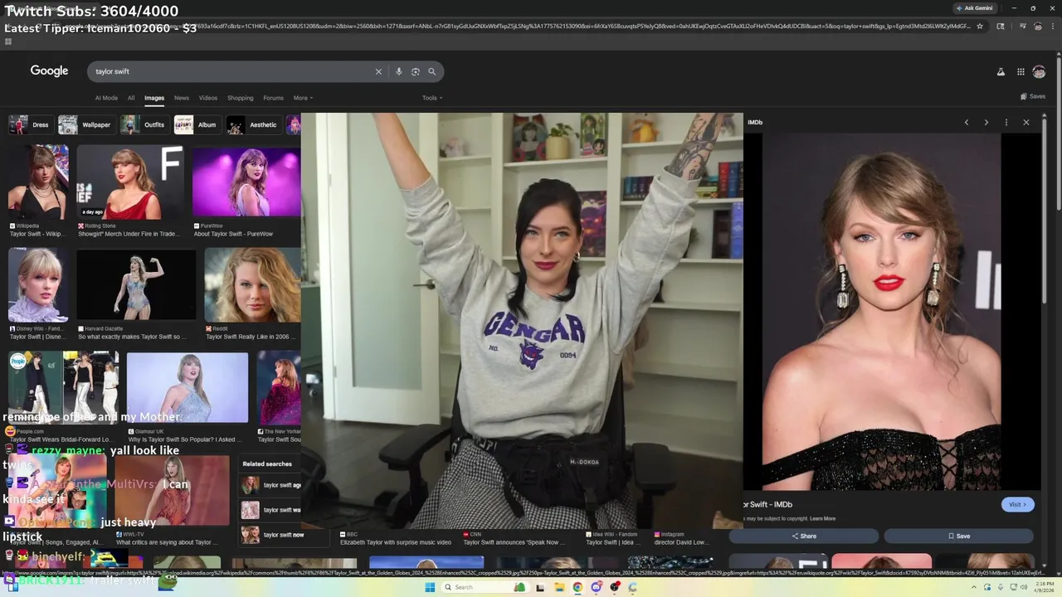This screenshot has height=597, width=1062.
Task: Click Ask Gemini in the title bar
Action: pos(975,8)
